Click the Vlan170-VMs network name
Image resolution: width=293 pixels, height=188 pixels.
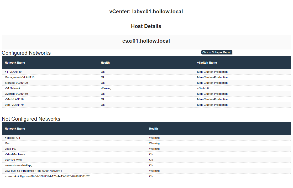tap(13, 160)
